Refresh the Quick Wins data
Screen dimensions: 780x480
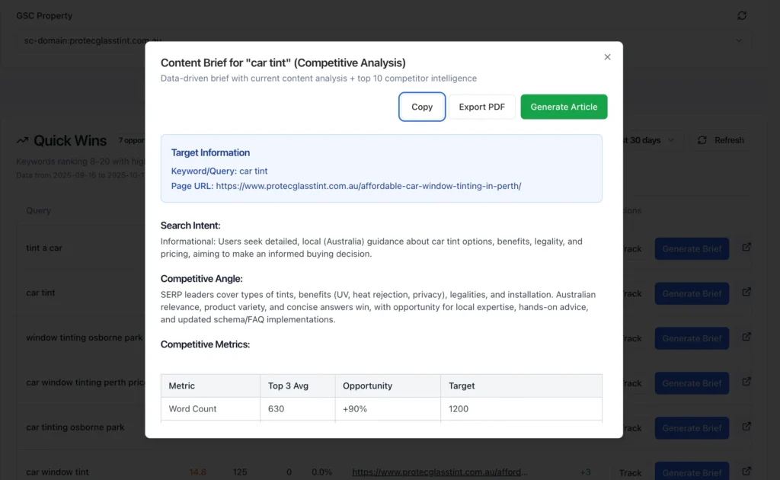pos(721,140)
